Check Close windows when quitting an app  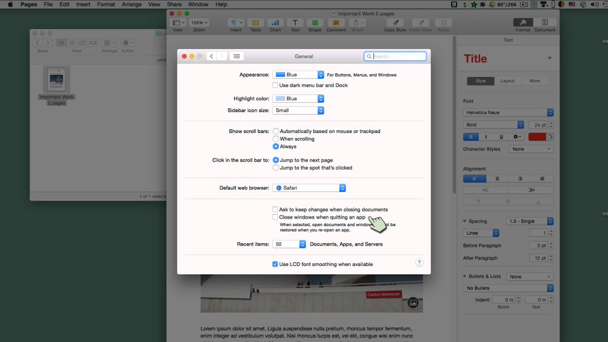(275, 217)
